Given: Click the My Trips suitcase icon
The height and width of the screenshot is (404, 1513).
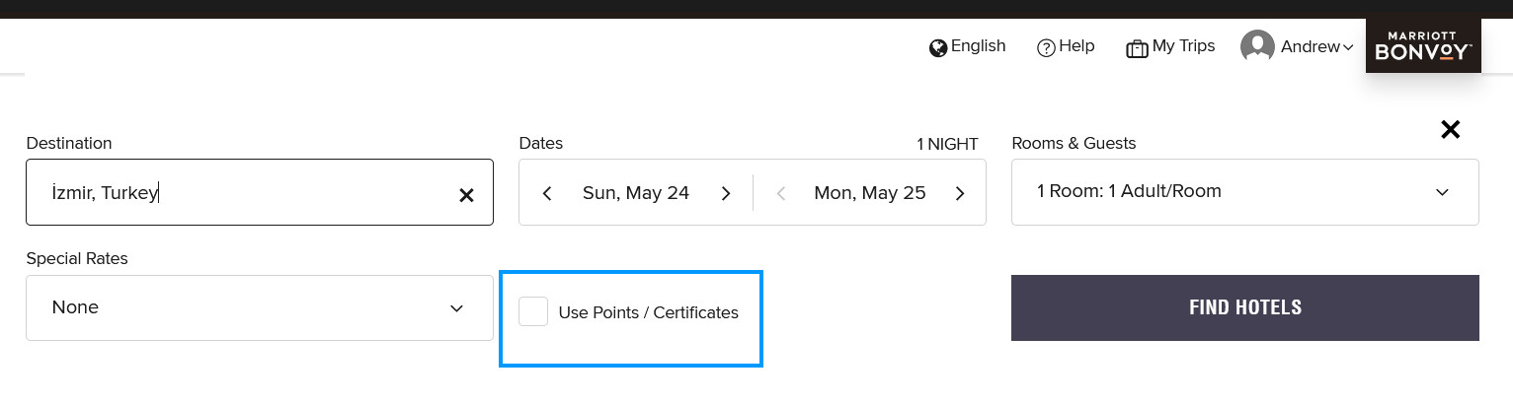Looking at the screenshot, I should [x=1137, y=48].
